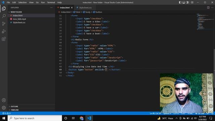
Task: Open the Accounts menu icon
Action: [4, 100]
